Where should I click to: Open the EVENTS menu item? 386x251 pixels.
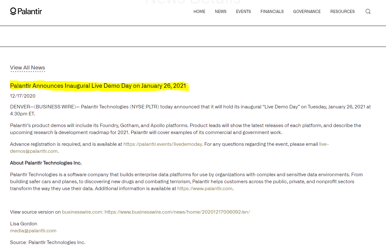243,11
